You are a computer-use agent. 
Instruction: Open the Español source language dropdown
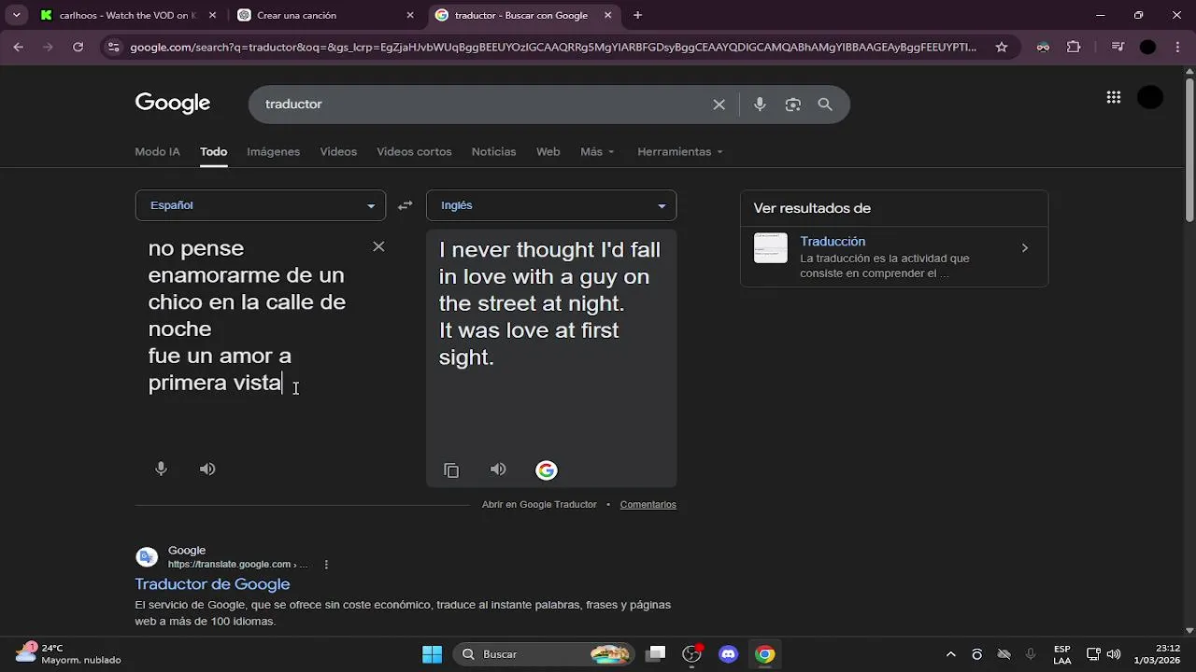[x=261, y=205]
